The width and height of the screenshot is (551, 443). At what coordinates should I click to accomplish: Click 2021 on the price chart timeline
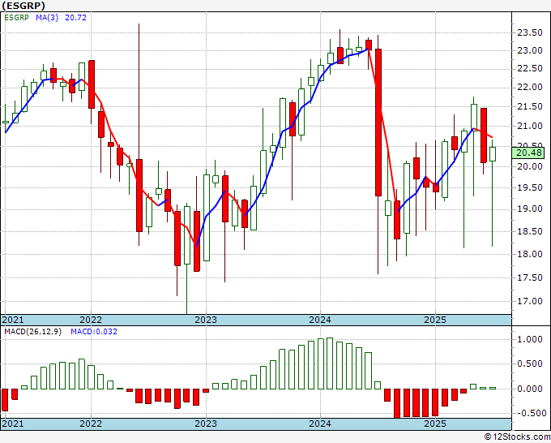pyautogui.click(x=13, y=320)
